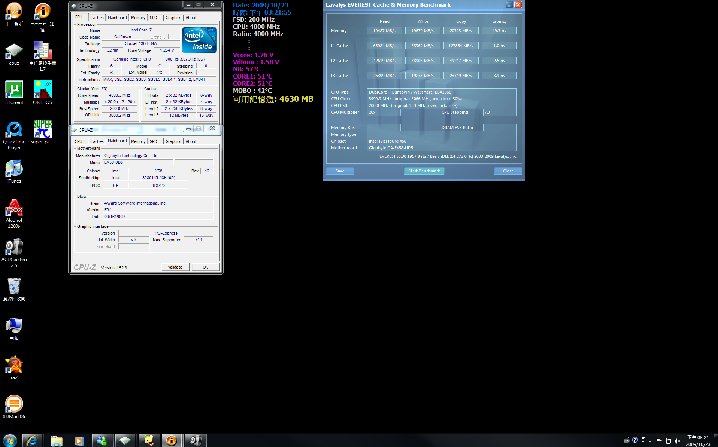Launch the µTorrent desktop icon

click(14, 90)
